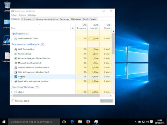Expand the Indexeur Microsoft Windows Search row
This screenshot has width=167, height=125.
coord(12,67)
